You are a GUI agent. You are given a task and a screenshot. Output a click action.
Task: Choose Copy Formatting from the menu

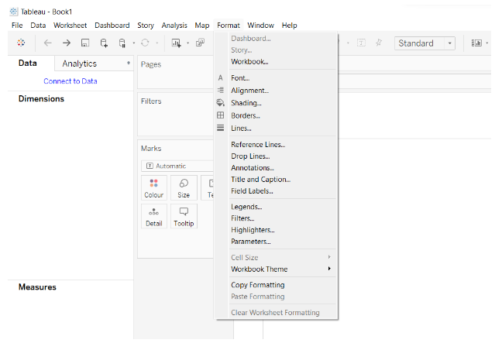coord(257,285)
